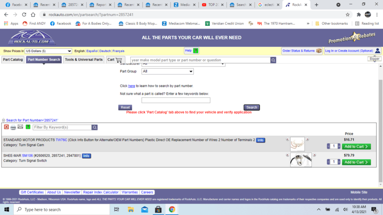This screenshot has width=383, height=215.
Task: Switch language to Español
Action: [92, 51]
